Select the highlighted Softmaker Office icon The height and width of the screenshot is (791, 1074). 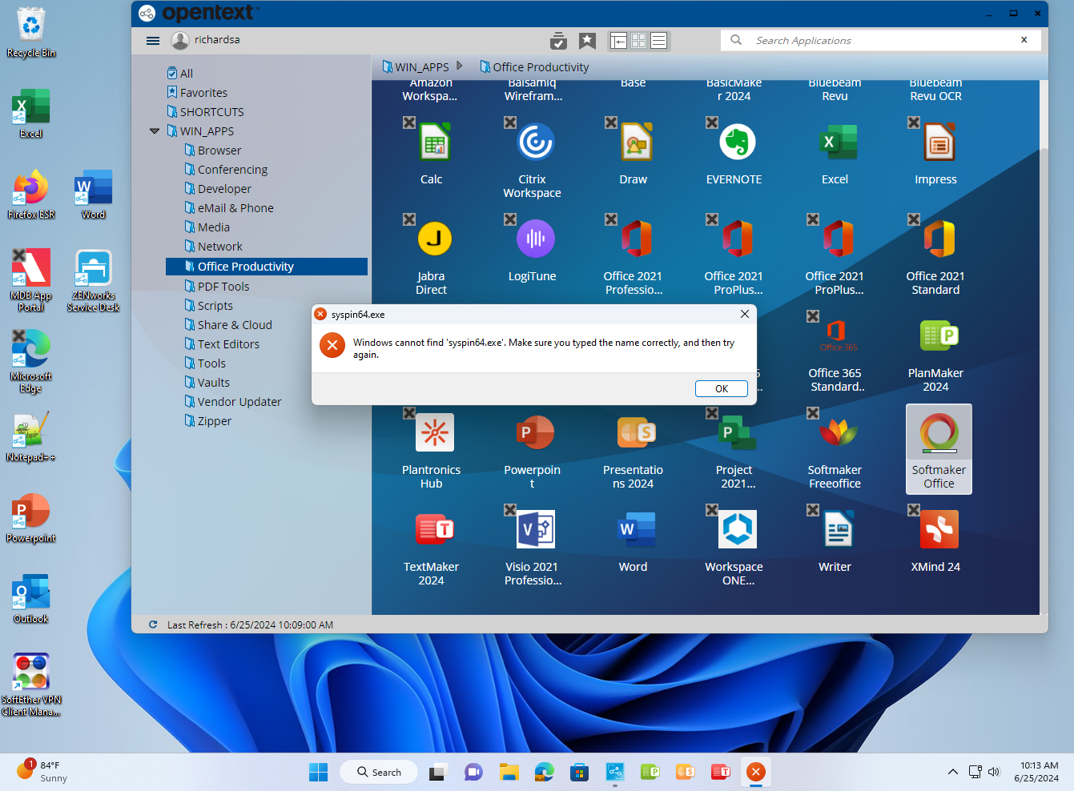point(939,448)
